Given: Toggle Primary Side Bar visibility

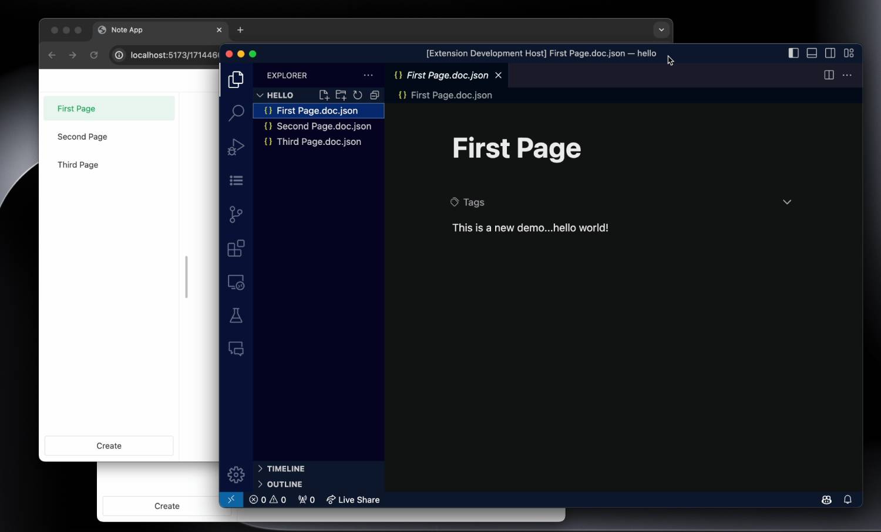Looking at the screenshot, I should click(x=793, y=53).
